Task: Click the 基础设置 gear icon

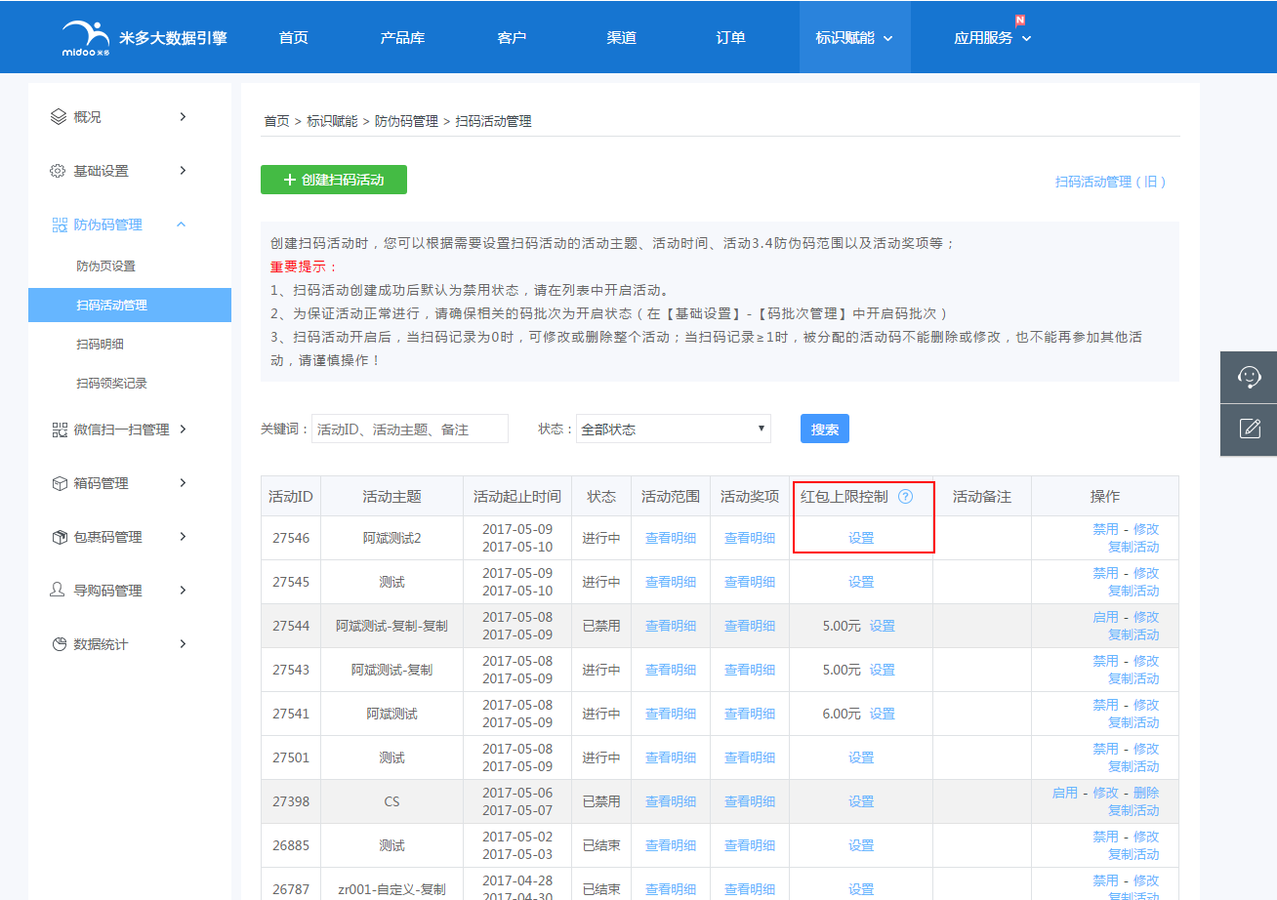Action: click(x=59, y=171)
